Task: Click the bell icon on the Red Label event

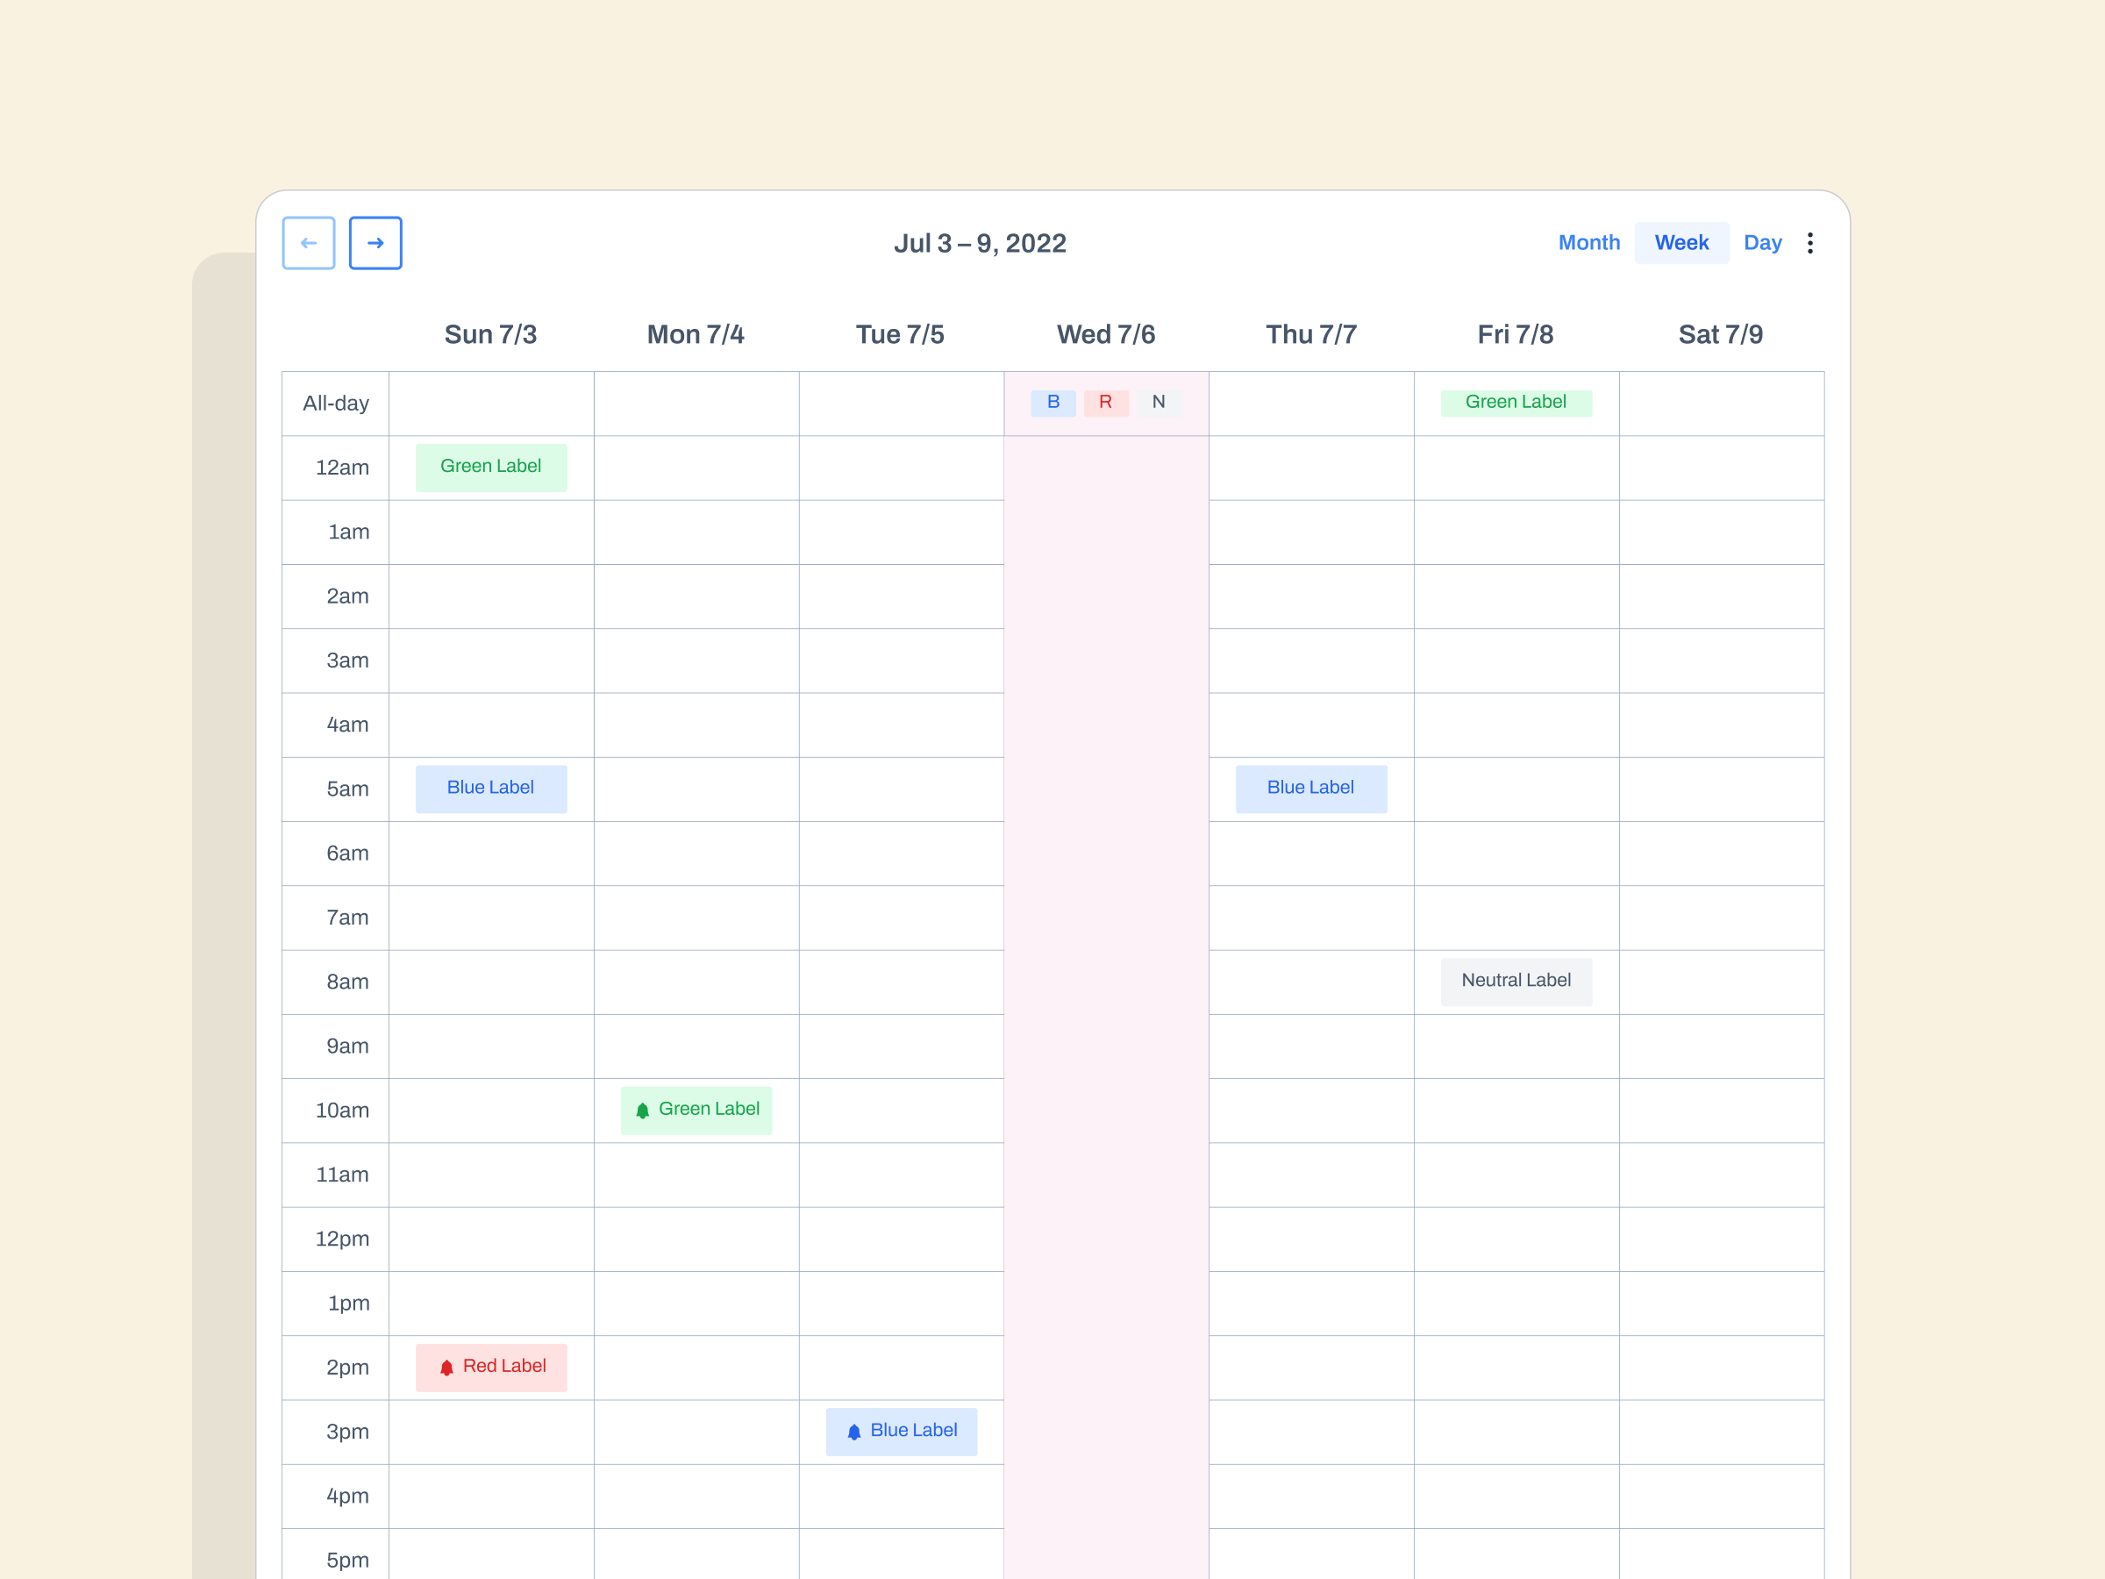Action: [446, 1366]
